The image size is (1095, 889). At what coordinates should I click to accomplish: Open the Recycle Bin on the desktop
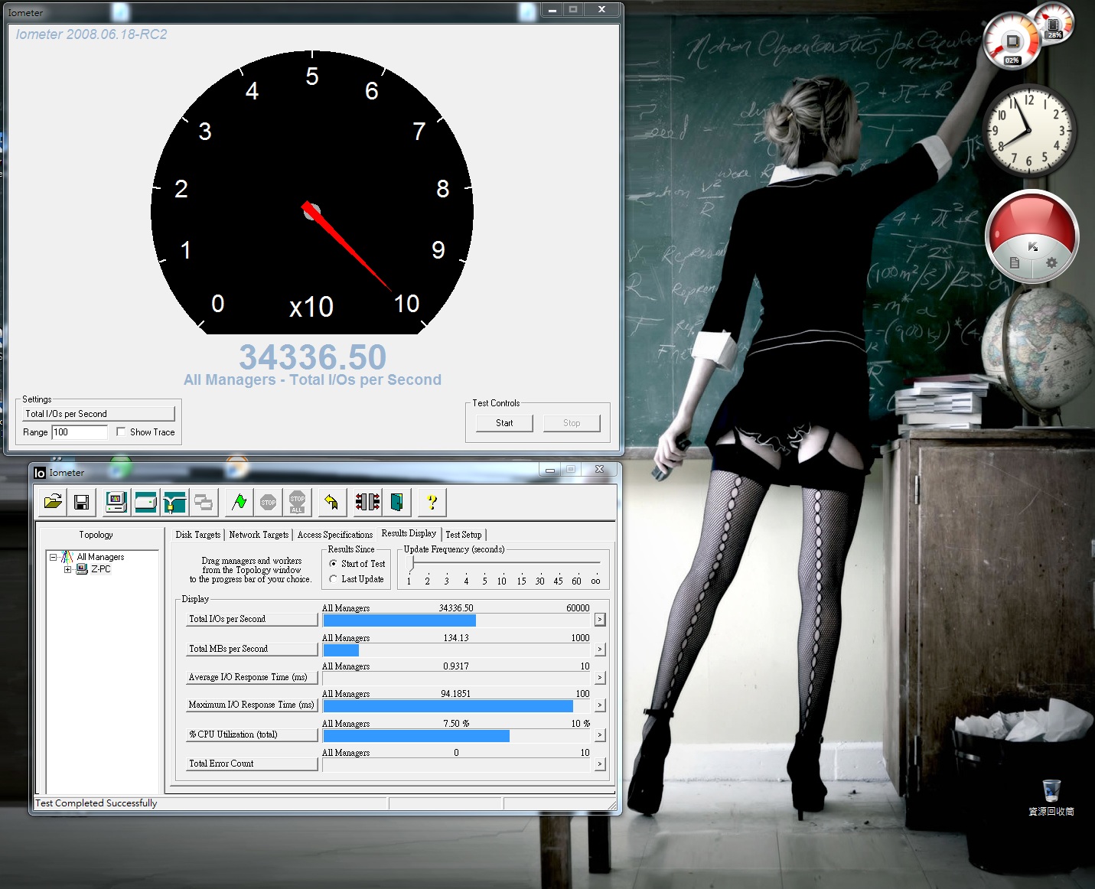point(1051,791)
